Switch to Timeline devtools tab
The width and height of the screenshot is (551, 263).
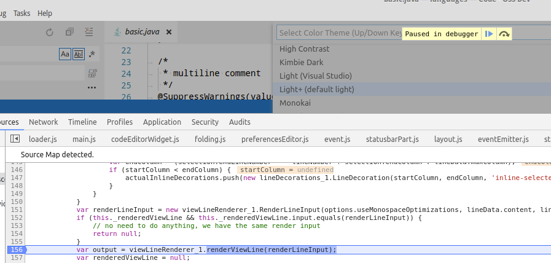(x=82, y=122)
